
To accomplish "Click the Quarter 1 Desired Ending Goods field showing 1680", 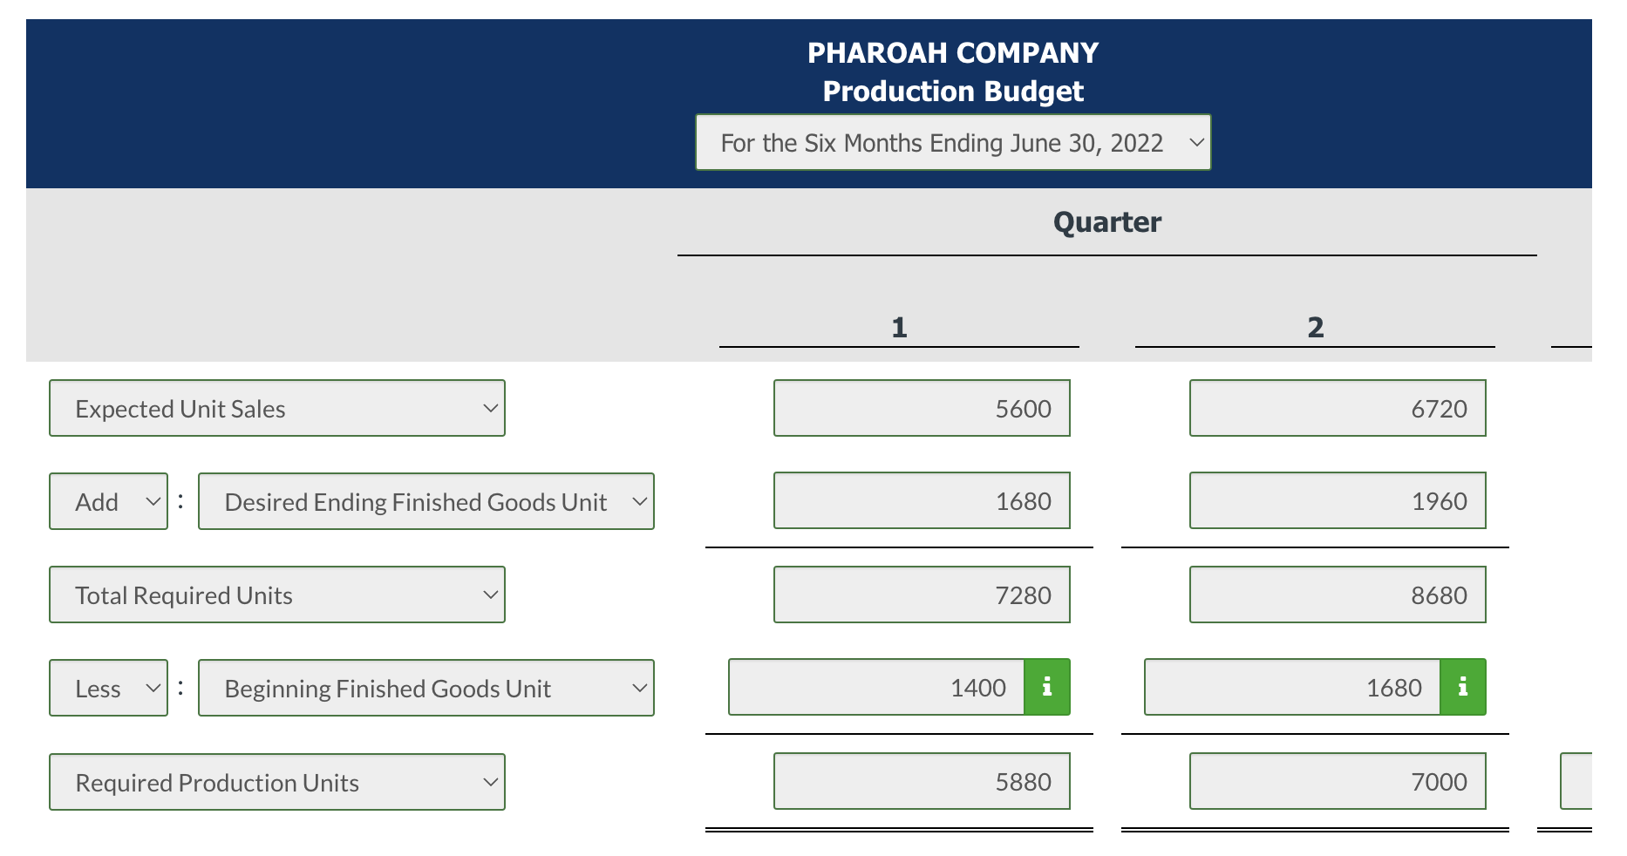I will [x=922, y=501].
